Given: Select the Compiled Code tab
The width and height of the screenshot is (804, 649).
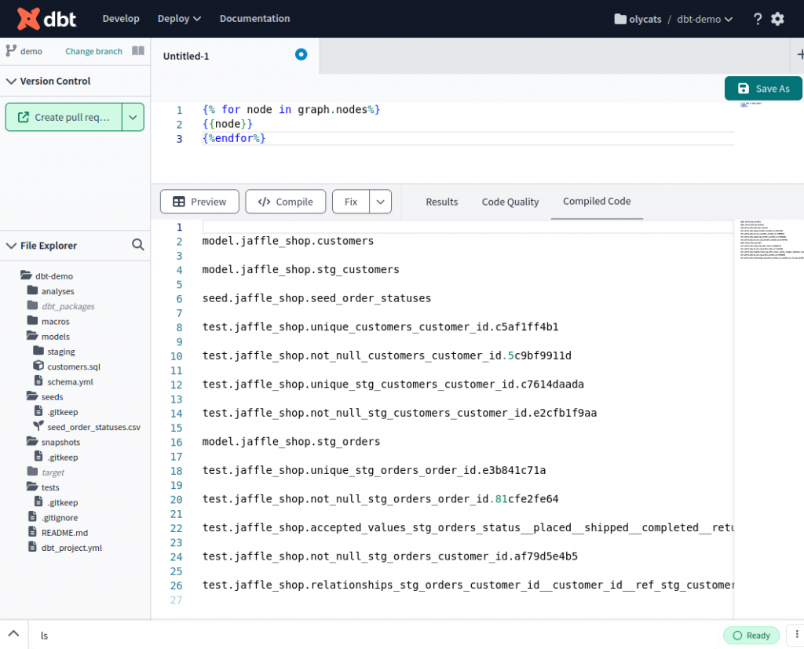Looking at the screenshot, I should click(x=597, y=202).
